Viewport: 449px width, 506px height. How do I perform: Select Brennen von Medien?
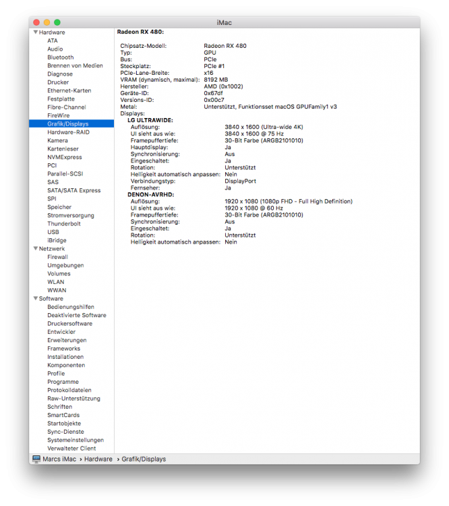pyautogui.click(x=75, y=65)
